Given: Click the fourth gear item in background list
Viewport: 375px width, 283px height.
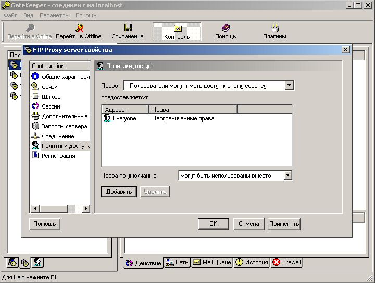Looking at the screenshot, I should point(14,96).
